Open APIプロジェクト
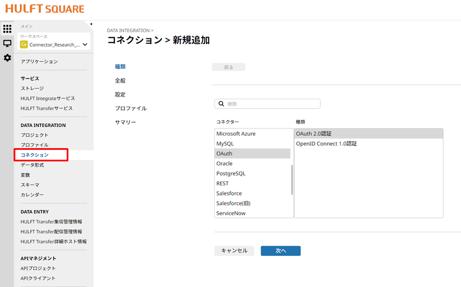 pos(38,268)
